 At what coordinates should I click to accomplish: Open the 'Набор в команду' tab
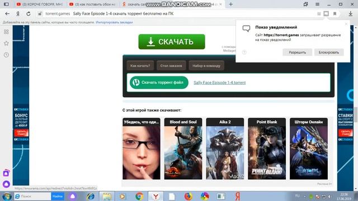coord(206,66)
